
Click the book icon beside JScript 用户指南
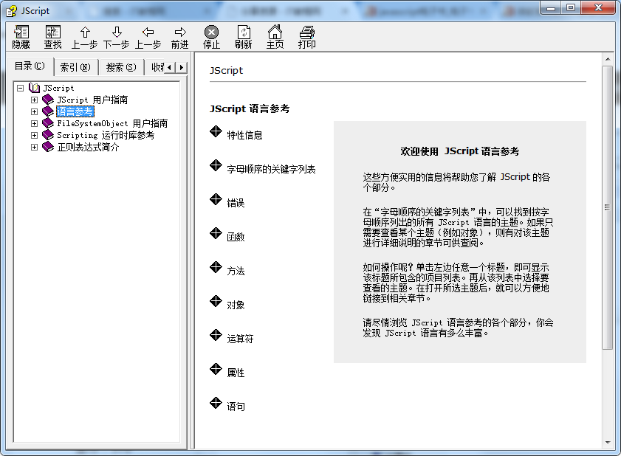click(48, 100)
